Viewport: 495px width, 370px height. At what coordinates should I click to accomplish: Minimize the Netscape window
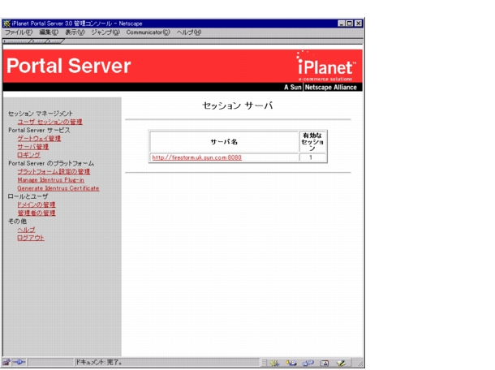342,24
